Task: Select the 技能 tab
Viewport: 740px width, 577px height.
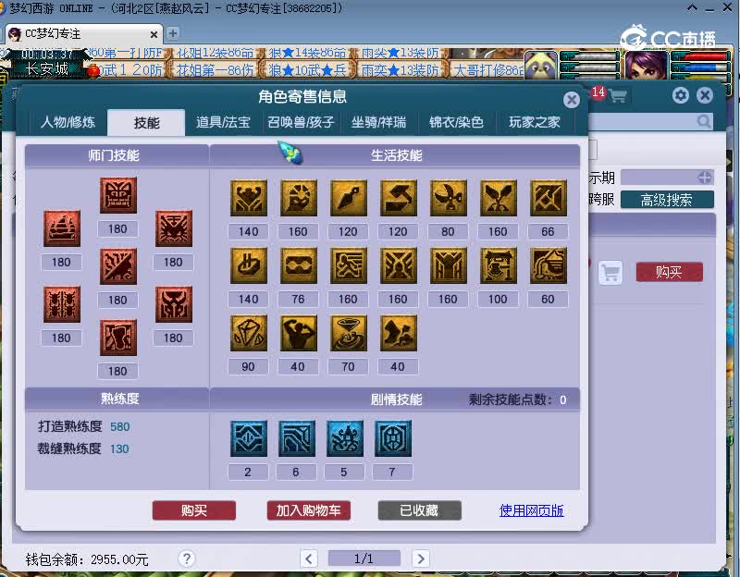Action: click(x=146, y=123)
